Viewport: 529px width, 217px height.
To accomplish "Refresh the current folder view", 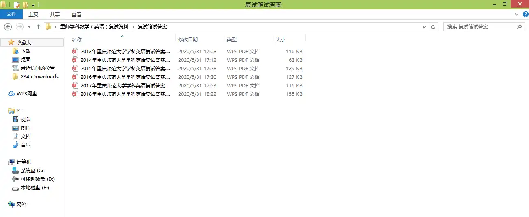I will coord(433,27).
